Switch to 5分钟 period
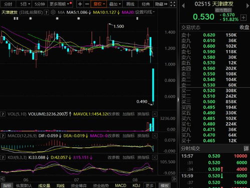 pyautogui.click(x=40, y=4)
